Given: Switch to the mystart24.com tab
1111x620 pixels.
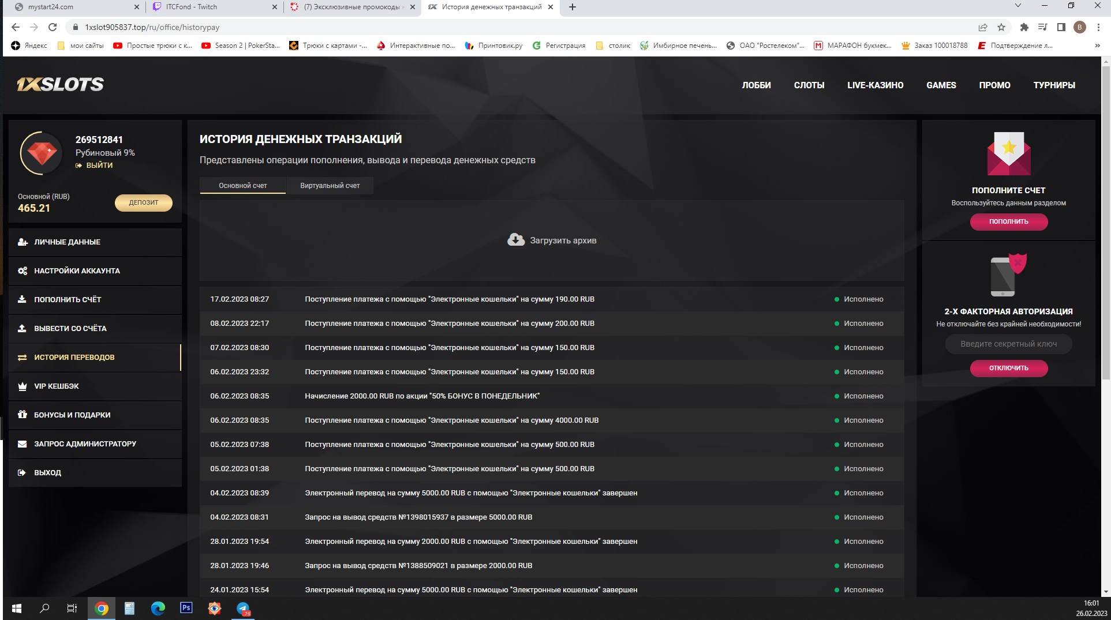Looking at the screenshot, I should coord(76,7).
